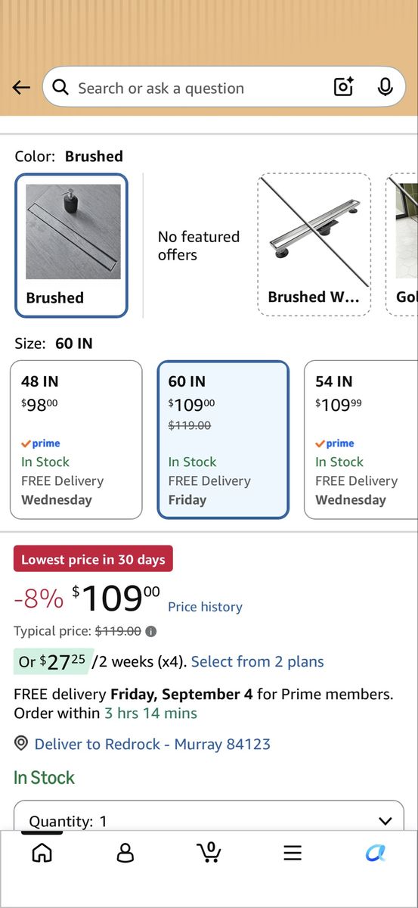Open camera lens search icon
418x908 pixels.
coord(344,88)
